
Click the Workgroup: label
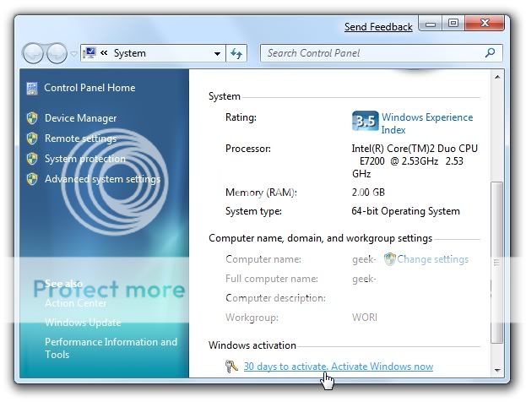[252, 318]
